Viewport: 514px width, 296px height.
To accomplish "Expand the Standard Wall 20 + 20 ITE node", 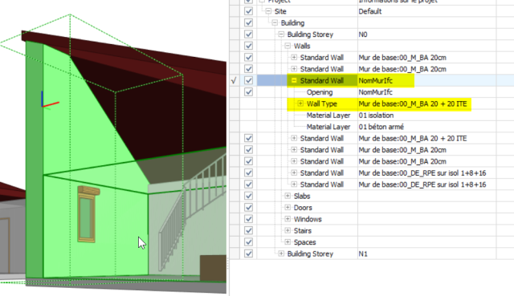I will pyautogui.click(x=294, y=138).
